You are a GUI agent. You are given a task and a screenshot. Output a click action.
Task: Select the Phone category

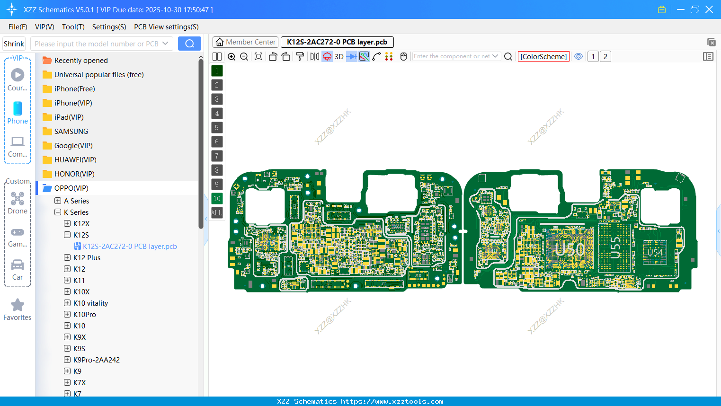[18, 113]
